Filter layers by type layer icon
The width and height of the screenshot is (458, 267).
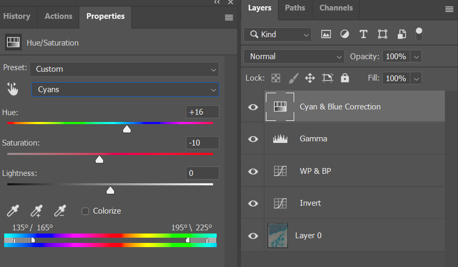pyautogui.click(x=363, y=35)
